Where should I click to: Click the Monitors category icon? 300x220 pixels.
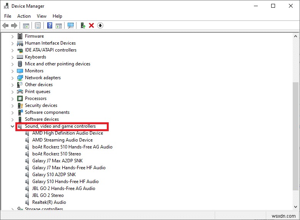pyautogui.click(x=20, y=71)
